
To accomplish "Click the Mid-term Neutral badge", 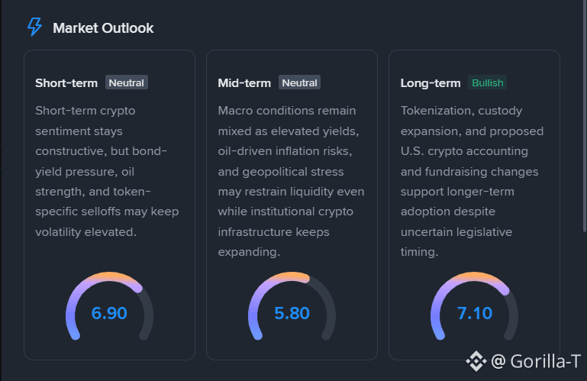I will [x=299, y=82].
